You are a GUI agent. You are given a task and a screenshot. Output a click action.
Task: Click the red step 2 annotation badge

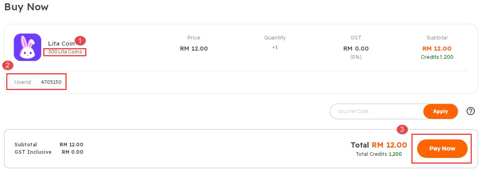[7, 65]
